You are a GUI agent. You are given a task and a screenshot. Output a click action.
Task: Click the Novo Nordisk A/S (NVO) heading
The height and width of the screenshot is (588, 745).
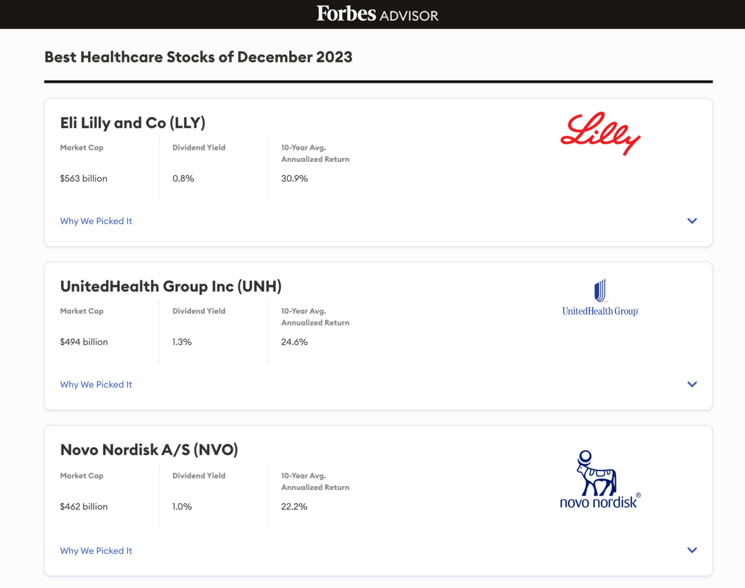(149, 450)
